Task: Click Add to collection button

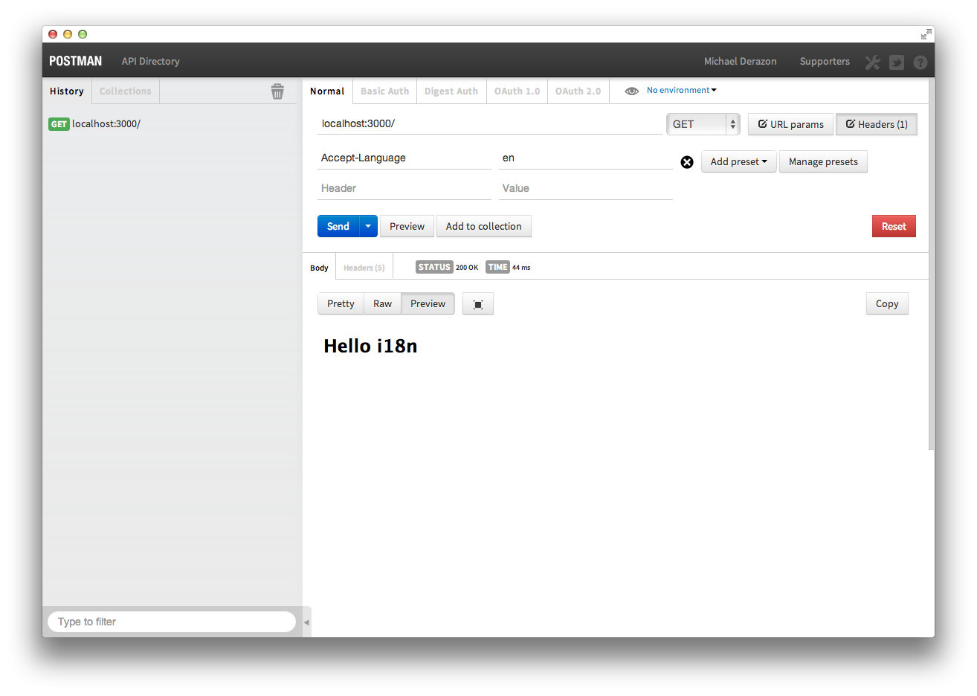Action: click(x=483, y=226)
